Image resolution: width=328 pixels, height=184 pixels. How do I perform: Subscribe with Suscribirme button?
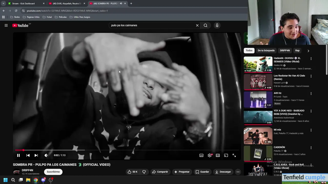53,172
